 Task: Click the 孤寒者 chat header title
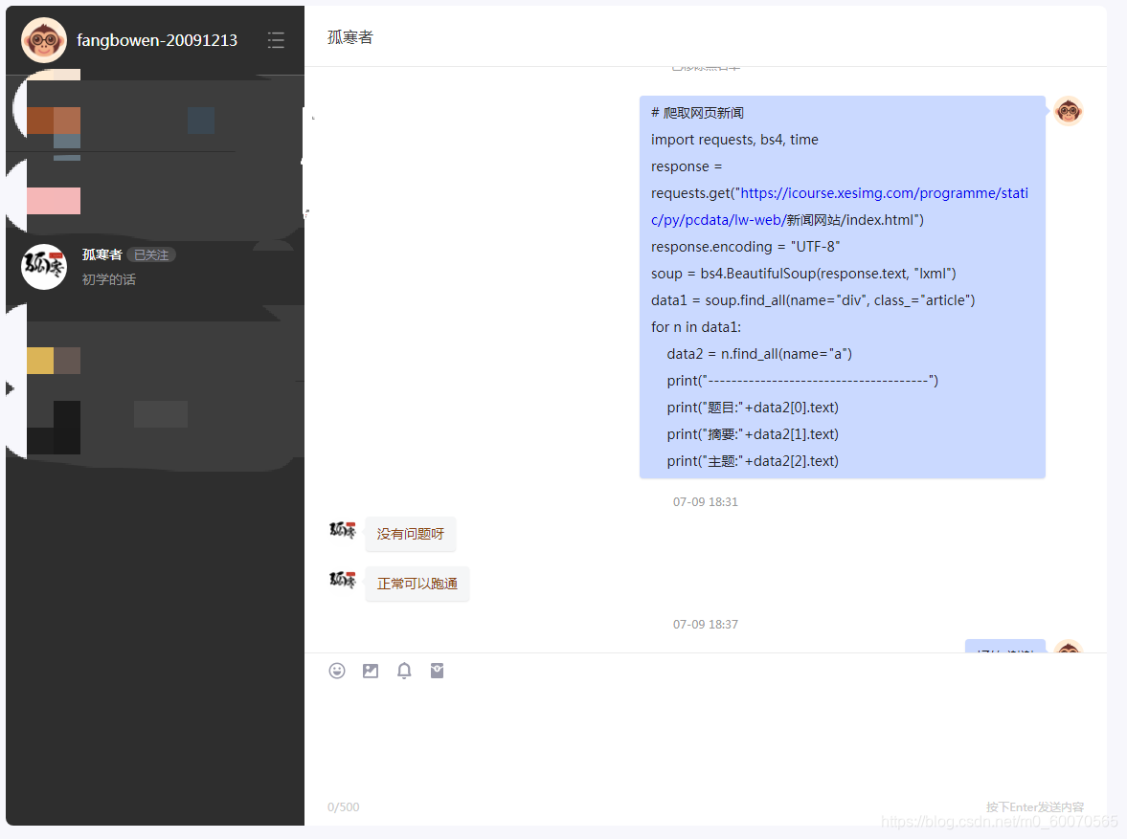350,37
